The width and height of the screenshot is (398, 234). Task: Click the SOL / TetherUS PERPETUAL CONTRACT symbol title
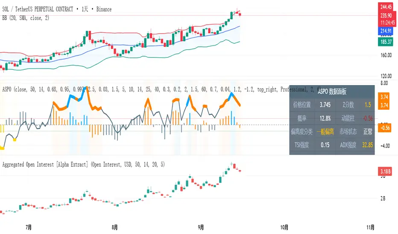pyautogui.click(x=38, y=9)
